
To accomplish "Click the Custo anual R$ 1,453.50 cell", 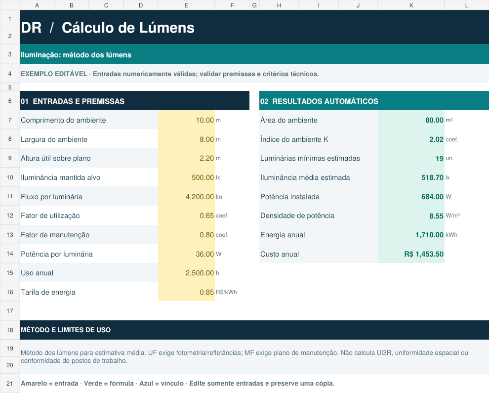I will [x=411, y=254].
